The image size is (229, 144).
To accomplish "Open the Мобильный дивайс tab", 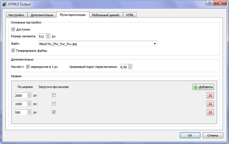I will point(106,15).
